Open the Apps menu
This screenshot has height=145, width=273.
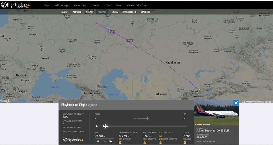point(47,5)
